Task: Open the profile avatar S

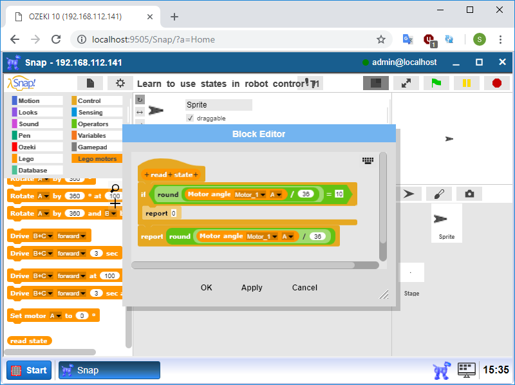Action: click(x=479, y=39)
